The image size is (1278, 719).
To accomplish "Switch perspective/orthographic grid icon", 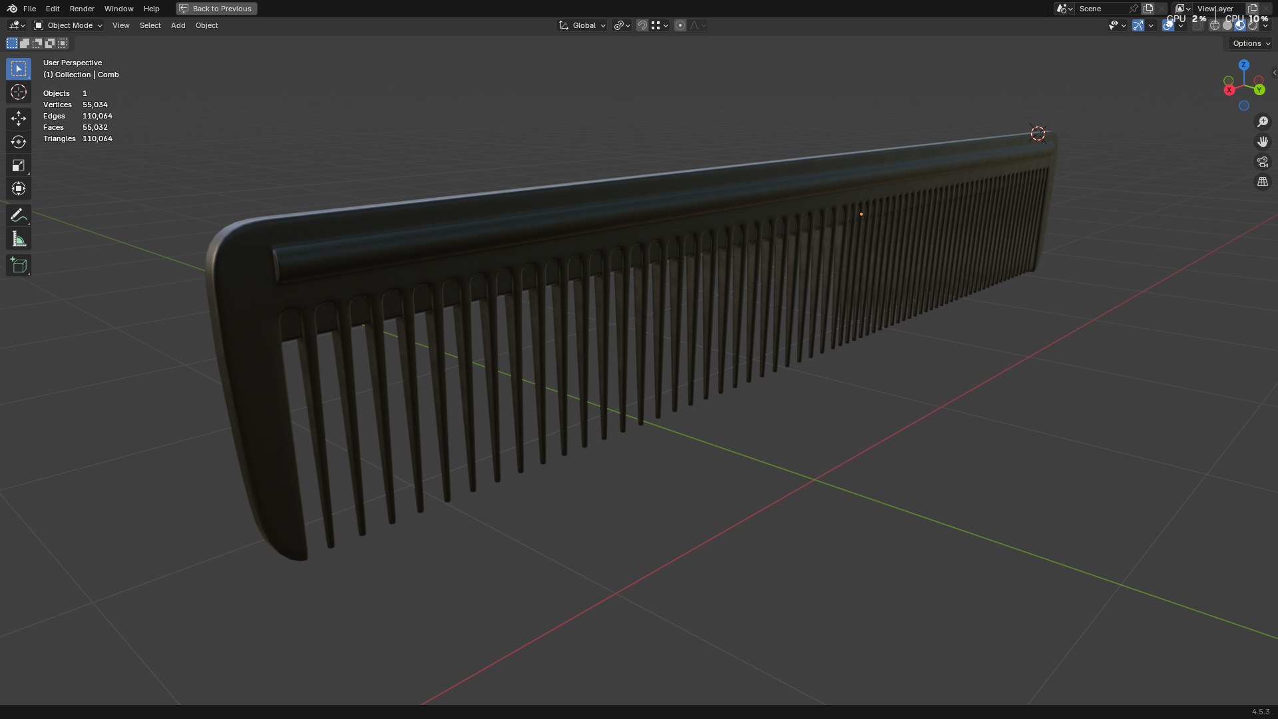I will coord(1263,182).
